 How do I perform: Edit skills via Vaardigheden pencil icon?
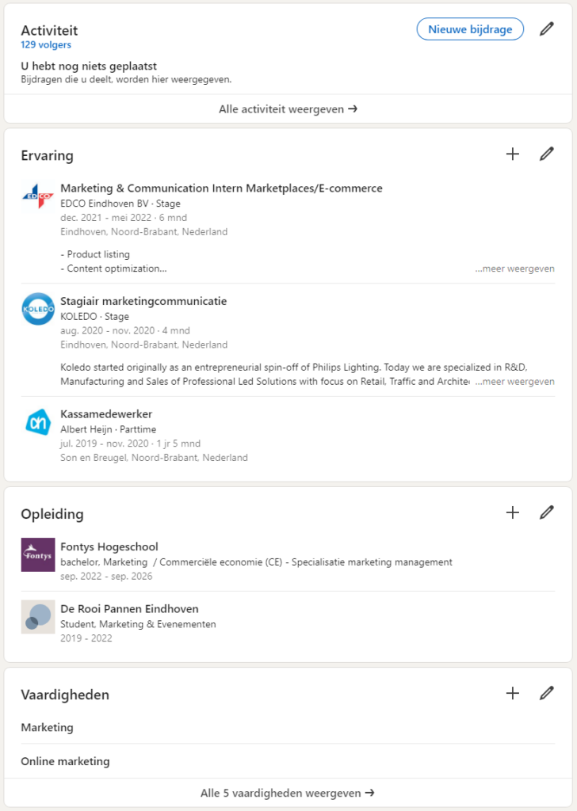click(546, 694)
